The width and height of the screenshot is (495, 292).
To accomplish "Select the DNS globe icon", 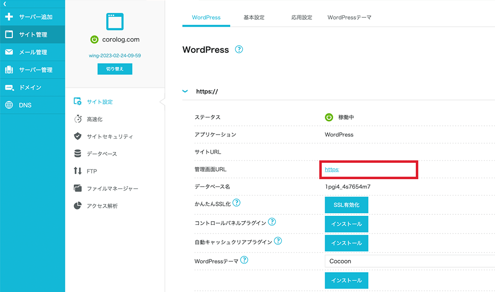I will coord(9,105).
